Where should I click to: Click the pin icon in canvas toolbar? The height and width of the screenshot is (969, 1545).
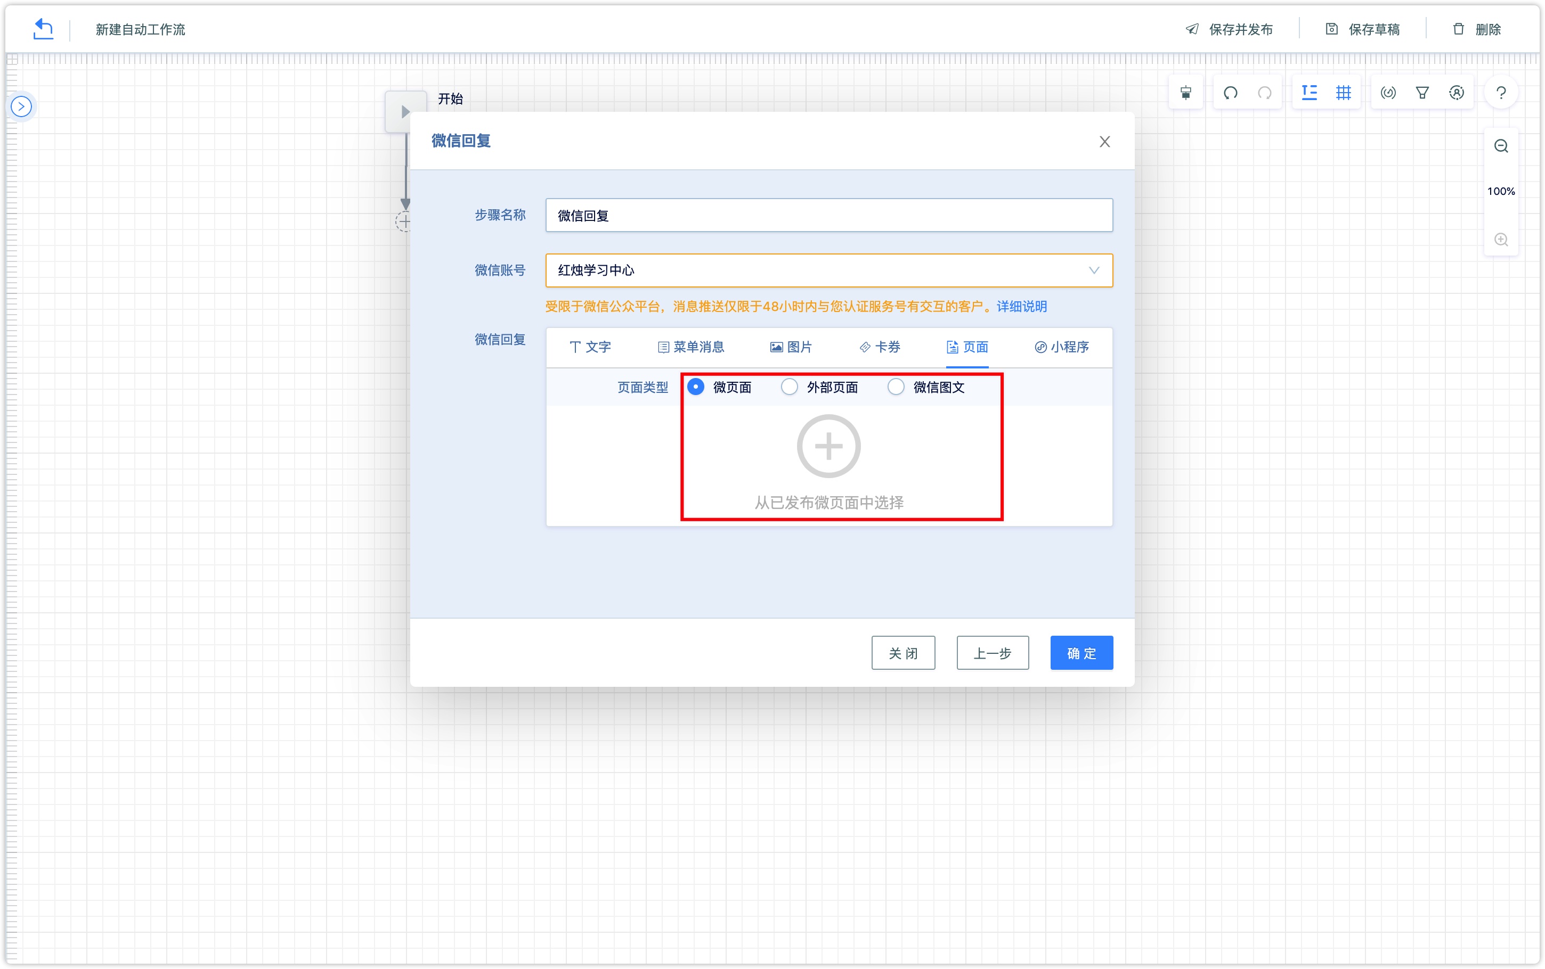pos(1186,93)
